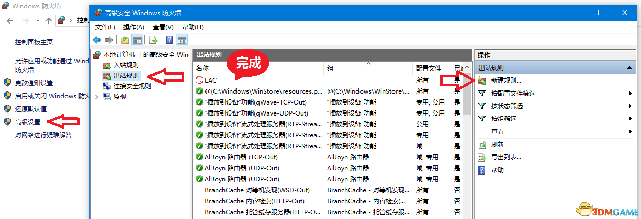The height and width of the screenshot is (219, 641).
Task: Open 高级设置 link
Action: click(x=28, y=122)
